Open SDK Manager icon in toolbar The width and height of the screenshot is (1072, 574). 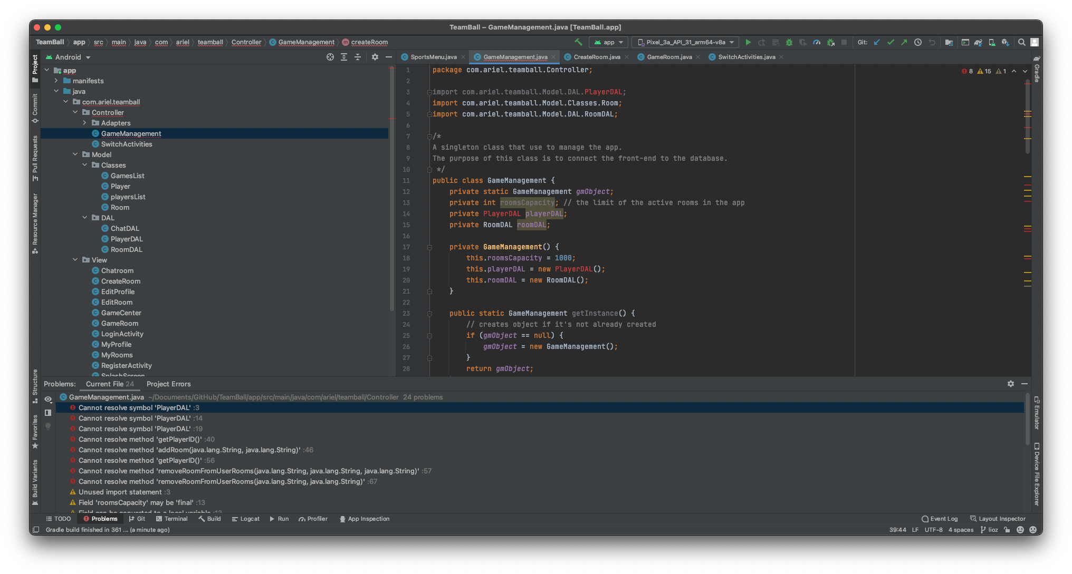pos(1006,42)
